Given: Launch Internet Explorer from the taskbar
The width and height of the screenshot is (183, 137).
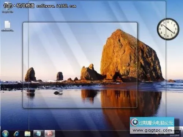Looking at the screenshot, I should click(x=16, y=134).
